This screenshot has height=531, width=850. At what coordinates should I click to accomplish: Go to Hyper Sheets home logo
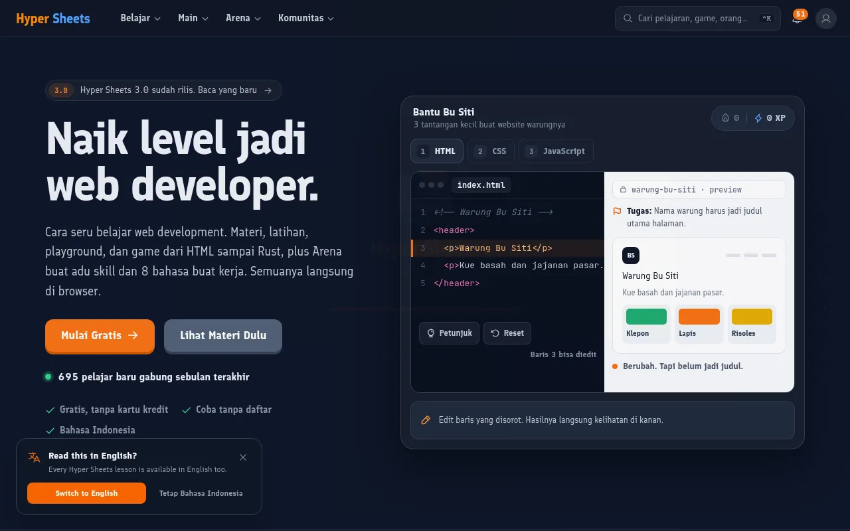click(53, 19)
